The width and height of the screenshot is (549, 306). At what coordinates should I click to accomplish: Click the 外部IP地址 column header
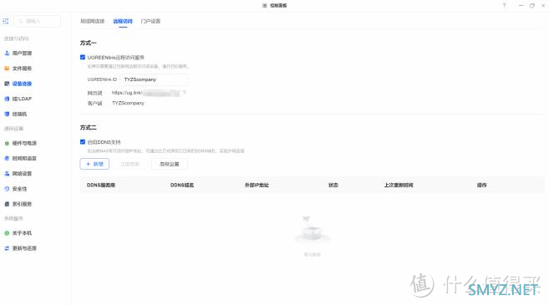(x=257, y=185)
